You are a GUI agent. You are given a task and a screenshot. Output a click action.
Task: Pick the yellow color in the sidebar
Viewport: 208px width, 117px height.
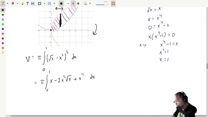click(x=3, y=53)
